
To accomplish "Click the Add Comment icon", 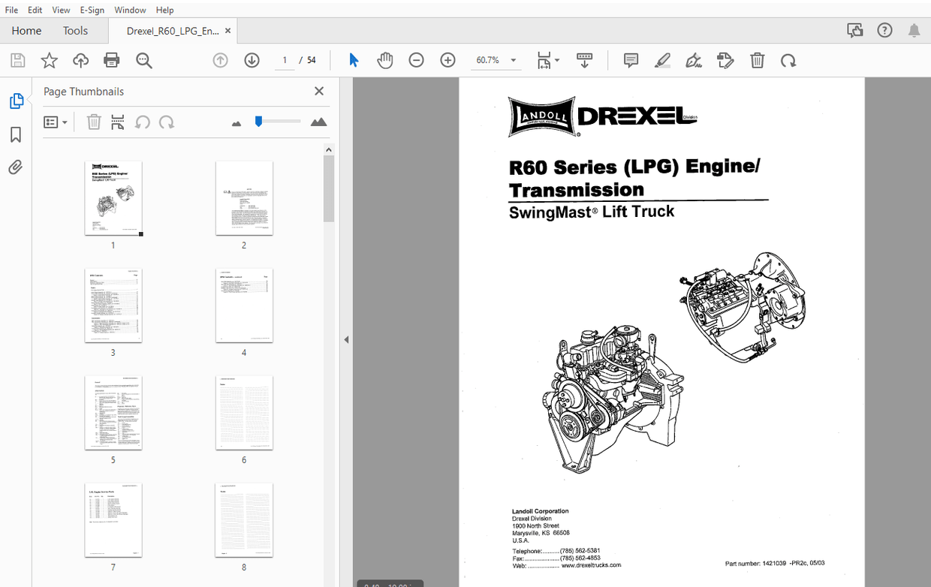I will 631,60.
